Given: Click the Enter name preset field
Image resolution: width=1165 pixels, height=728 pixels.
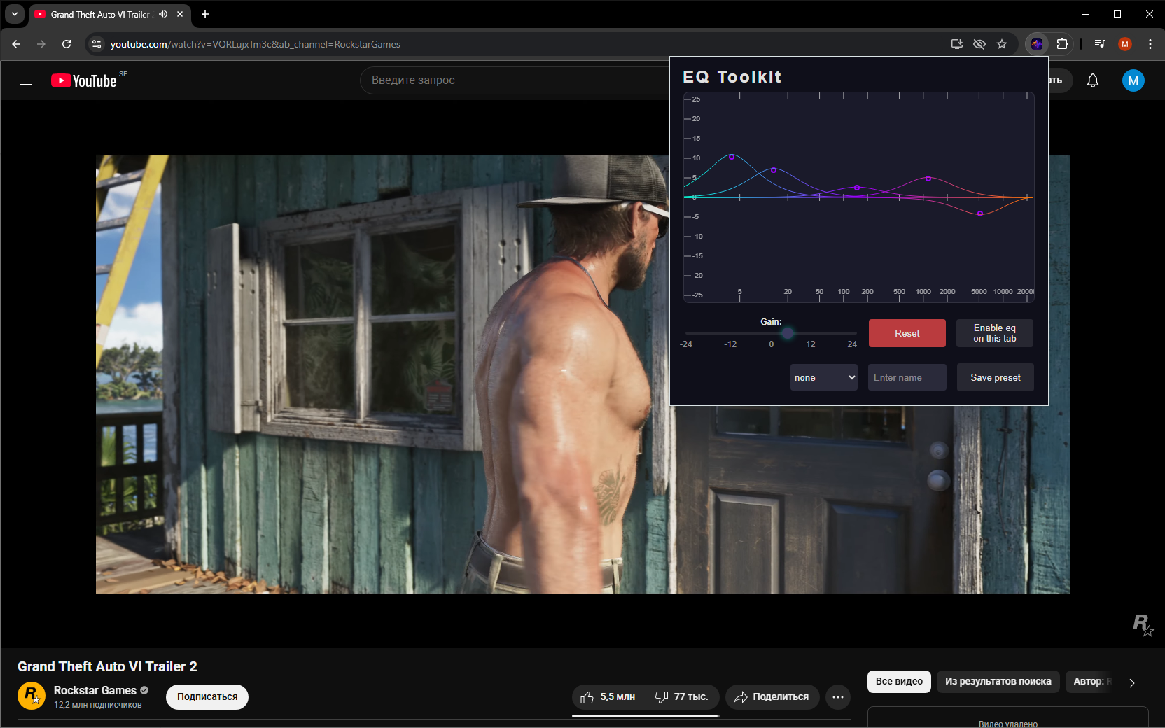Looking at the screenshot, I should 907,378.
